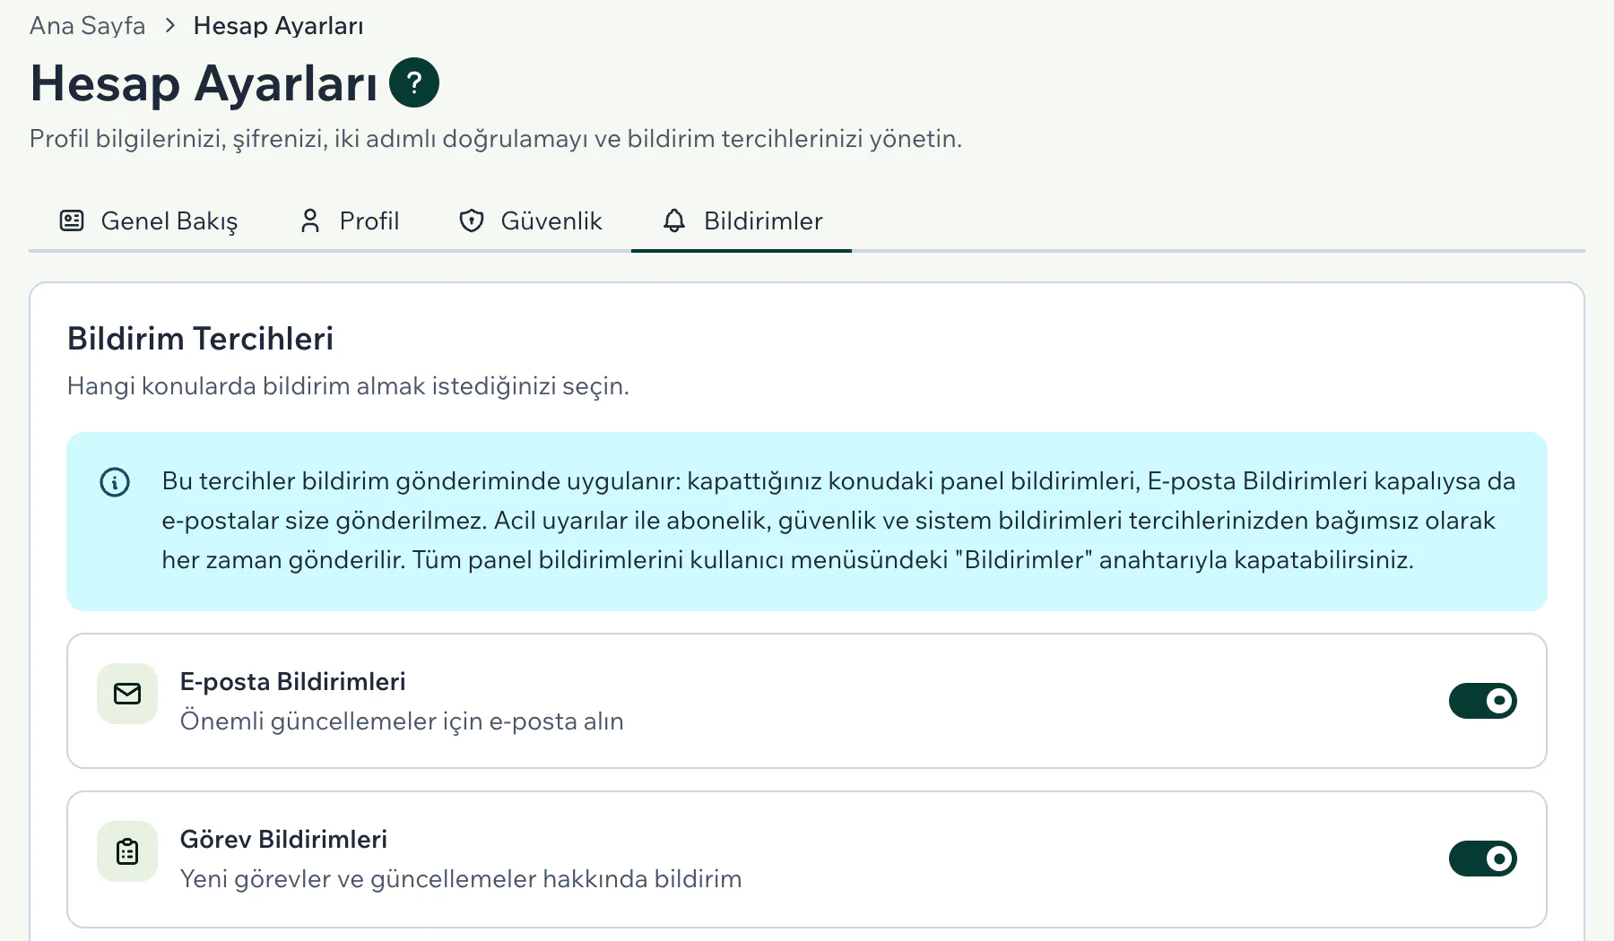Click the help question mark icon

[414, 82]
